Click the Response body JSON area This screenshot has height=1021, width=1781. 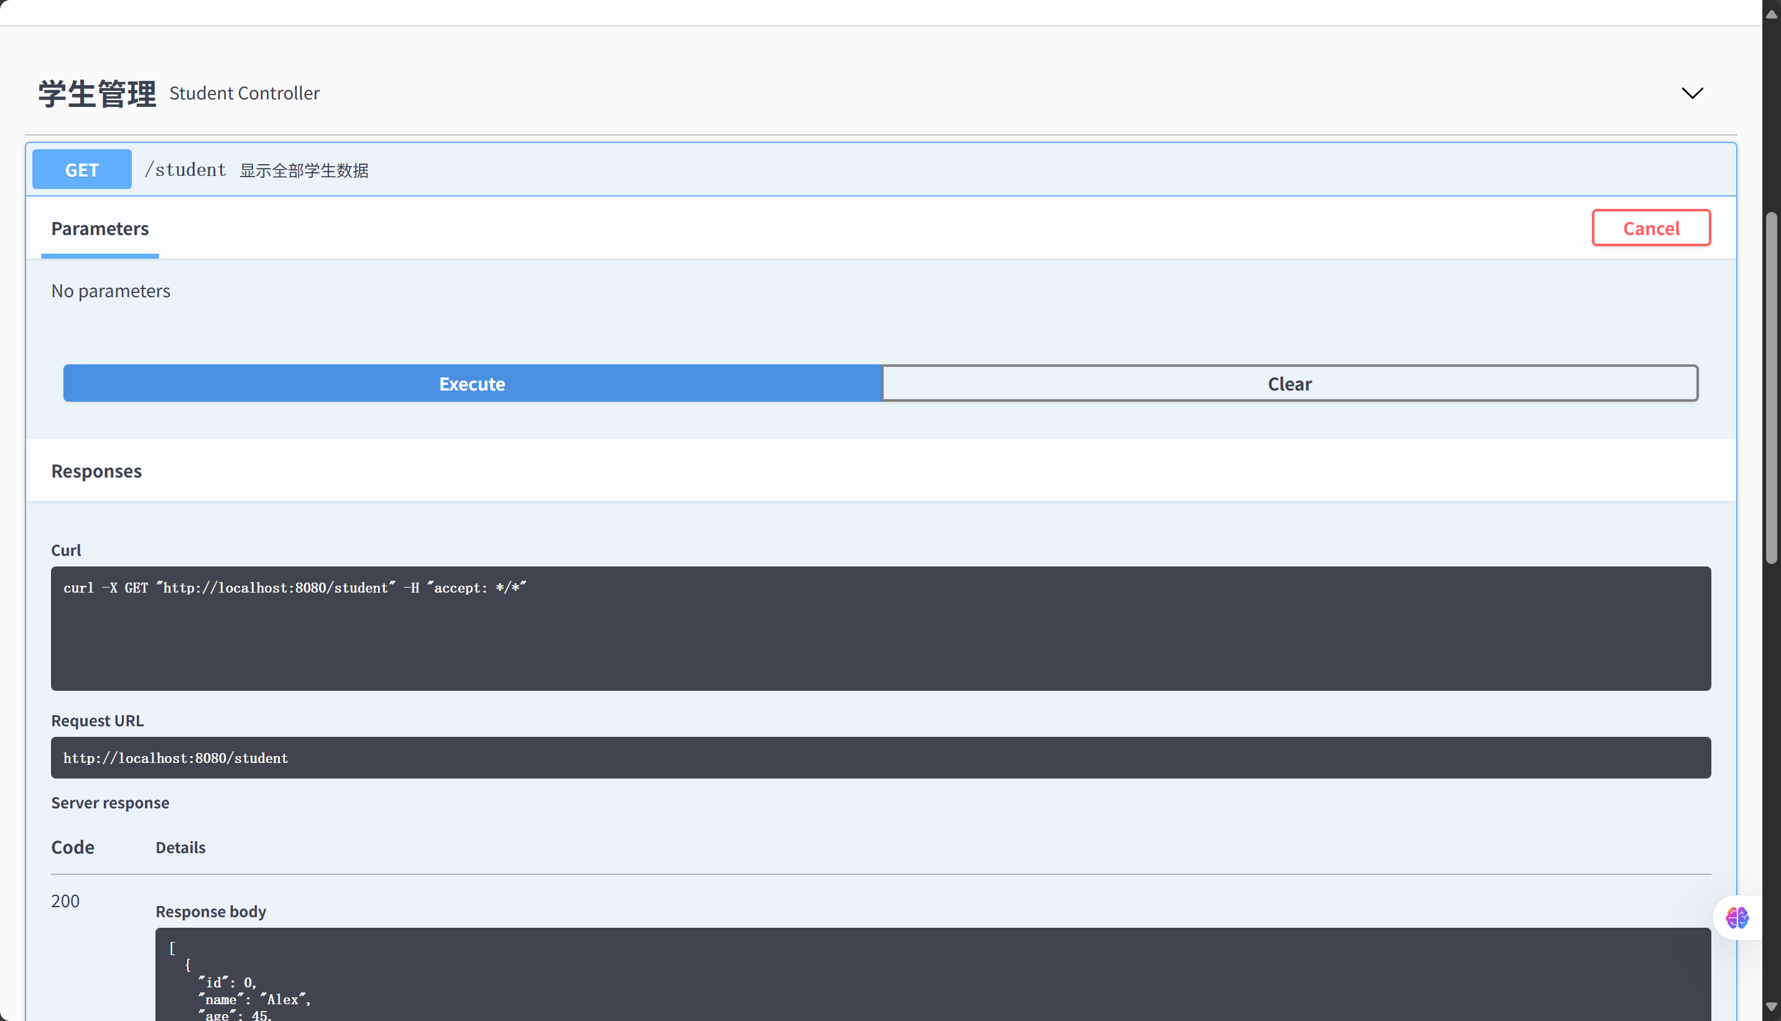click(x=933, y=975)
